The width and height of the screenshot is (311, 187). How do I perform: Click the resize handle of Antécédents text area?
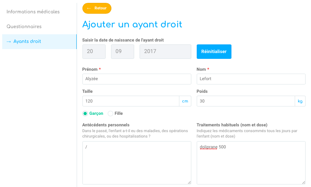click(189, 182)
